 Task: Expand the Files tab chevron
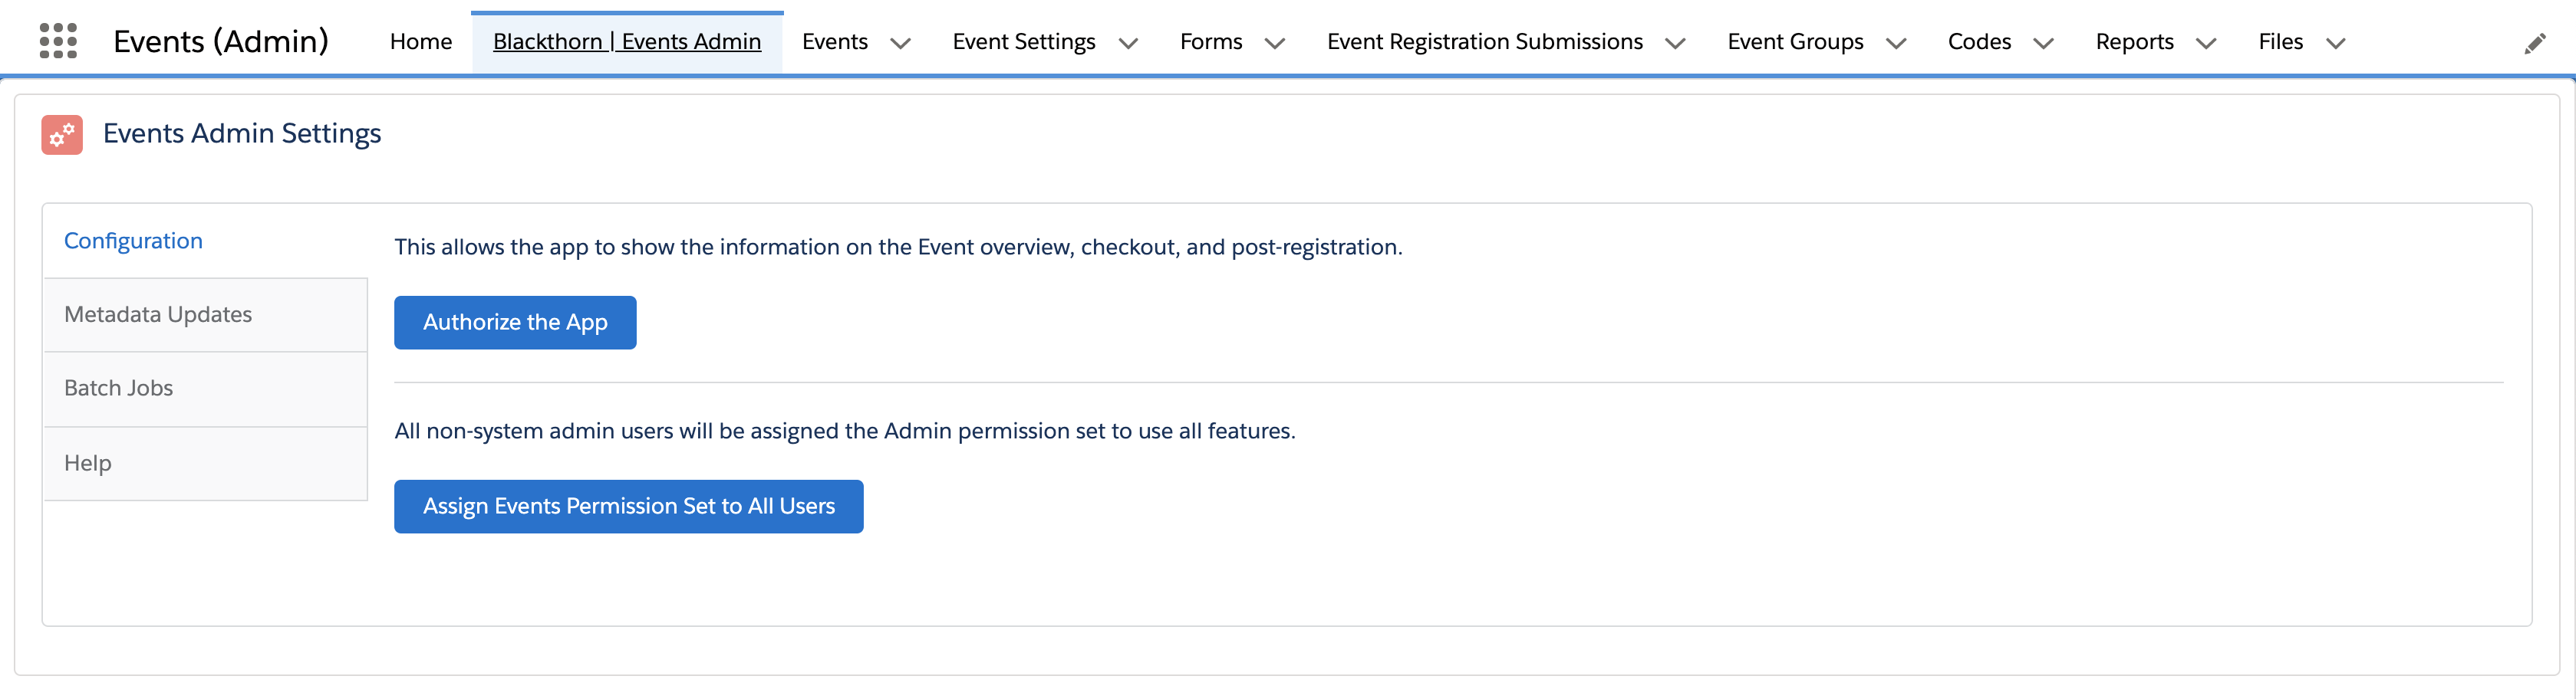[2336, 43]
